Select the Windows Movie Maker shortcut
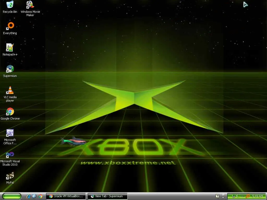This screenshot has height=200, width=267. click(30, 9)
